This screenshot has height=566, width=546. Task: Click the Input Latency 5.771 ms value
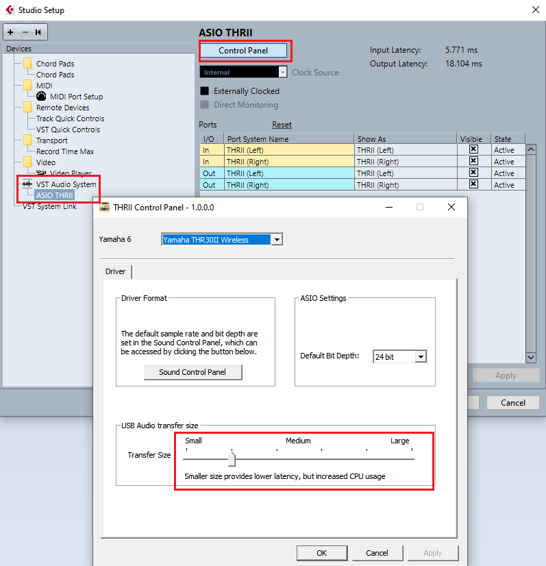coord(461,50)
